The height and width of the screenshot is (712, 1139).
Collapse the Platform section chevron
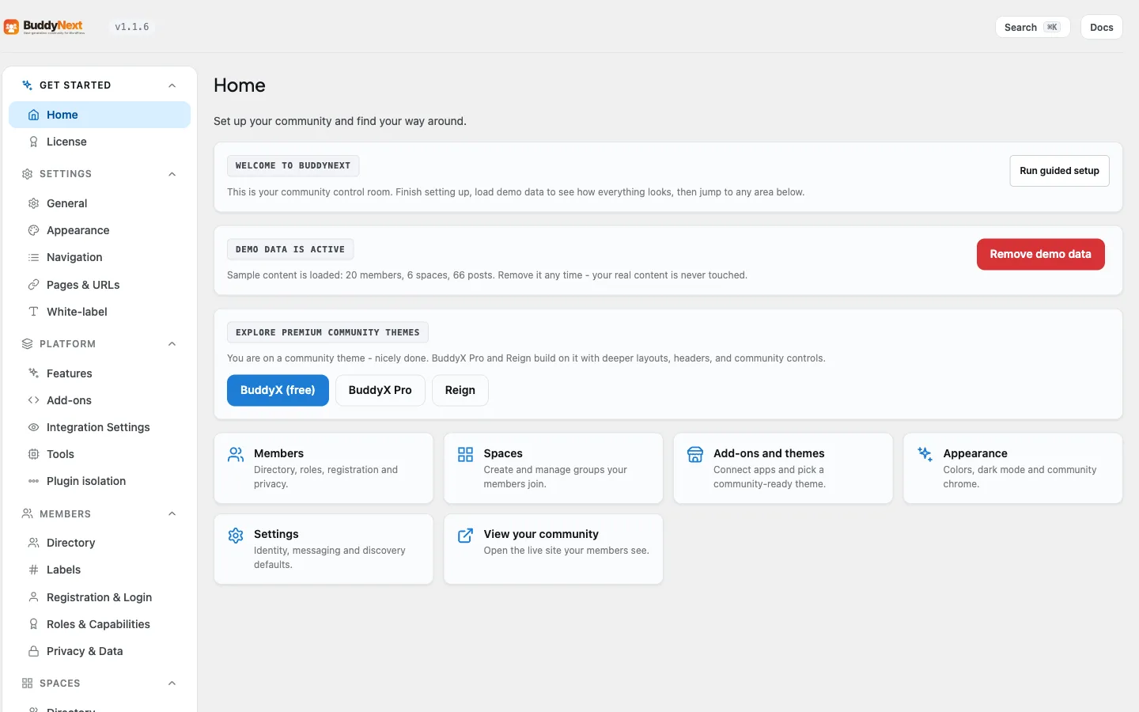pos(172,344)
